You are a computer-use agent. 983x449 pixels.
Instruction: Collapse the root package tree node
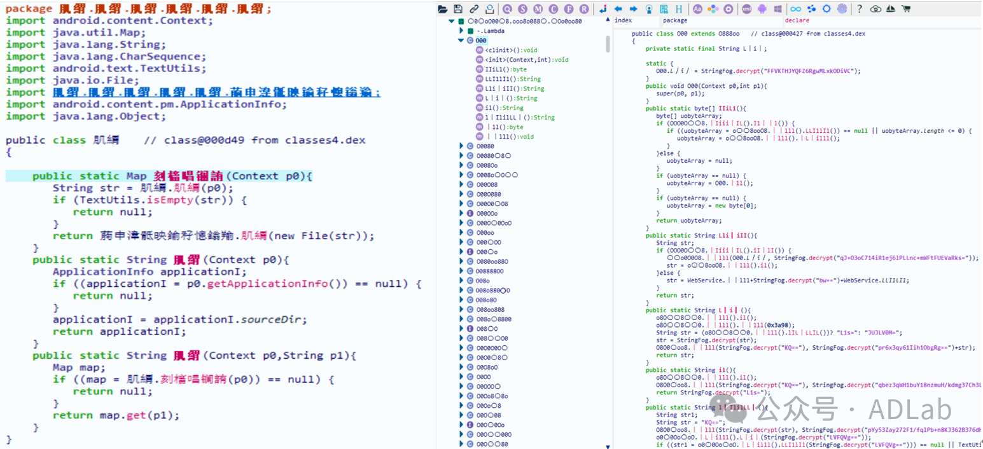[x=452, y=21]
